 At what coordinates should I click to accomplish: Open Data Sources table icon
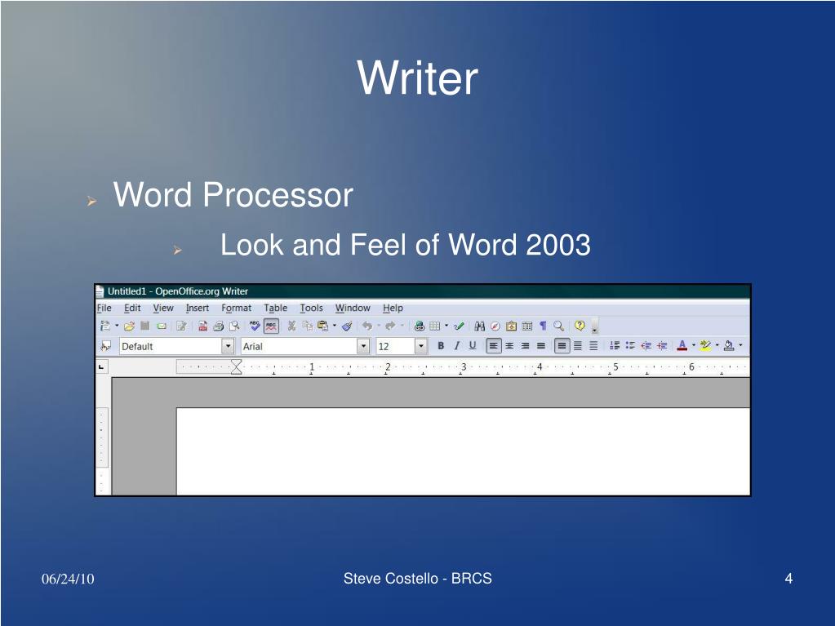(x=527, y=326)
